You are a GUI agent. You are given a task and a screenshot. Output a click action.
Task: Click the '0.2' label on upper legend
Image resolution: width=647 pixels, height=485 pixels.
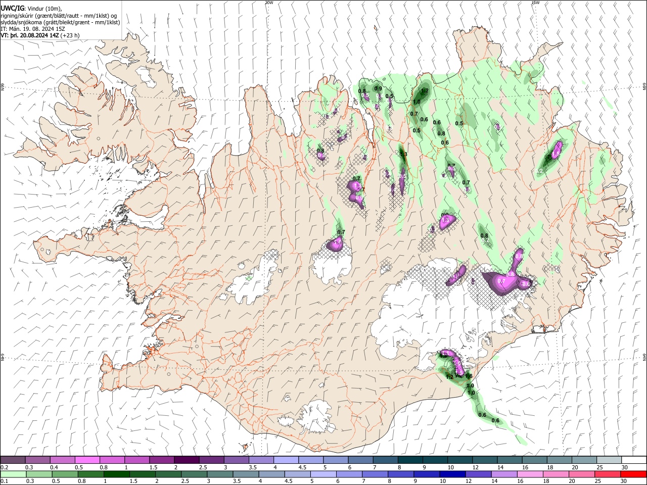(4, 467)
